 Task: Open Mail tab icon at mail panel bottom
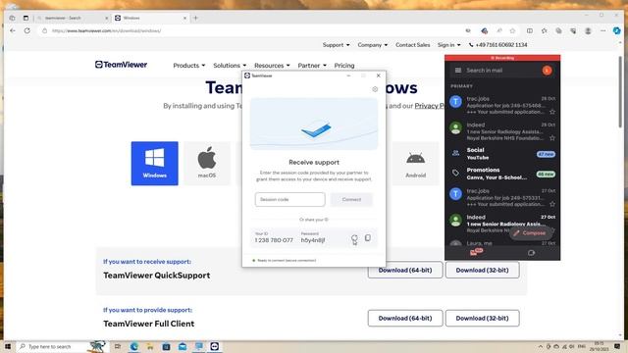coord(475,252)
